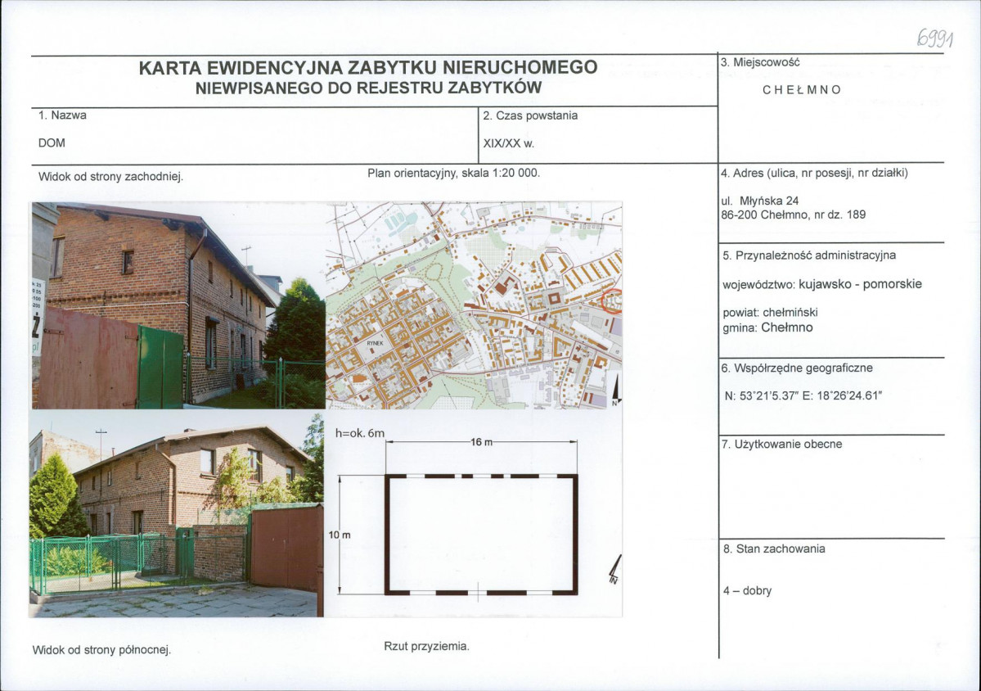Select the '2. Czas powstania' label
Image resolution: width=981 pixels, height=691 pixels.
pos(530,115)
